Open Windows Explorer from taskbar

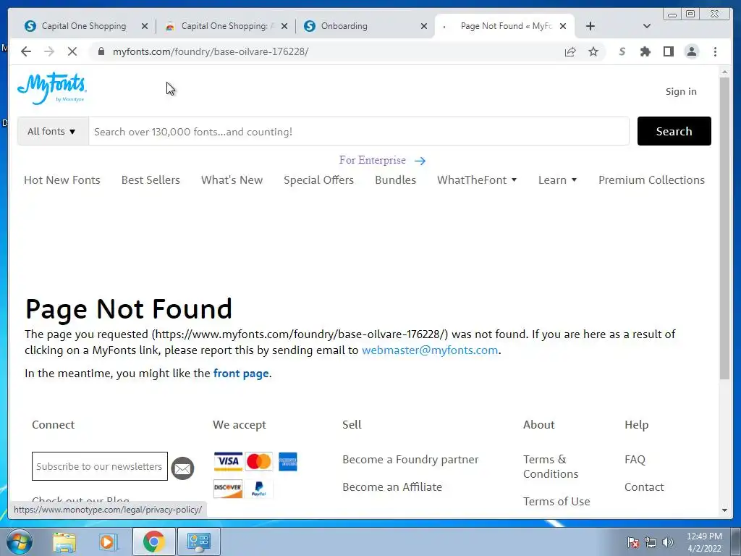pos(64,542)
